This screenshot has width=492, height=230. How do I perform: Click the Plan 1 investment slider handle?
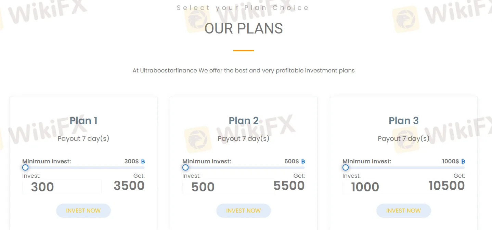[x=25, y=167]
